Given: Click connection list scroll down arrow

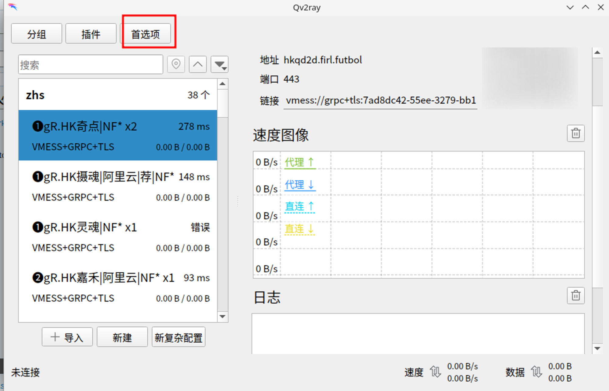Looking at the screenshot, I should coord(223,317).
